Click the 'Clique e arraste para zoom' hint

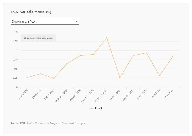pos(39,38)
